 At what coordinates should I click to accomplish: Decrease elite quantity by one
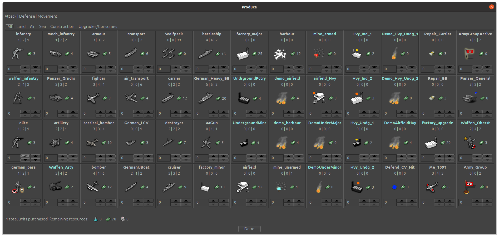click(25, 160)
